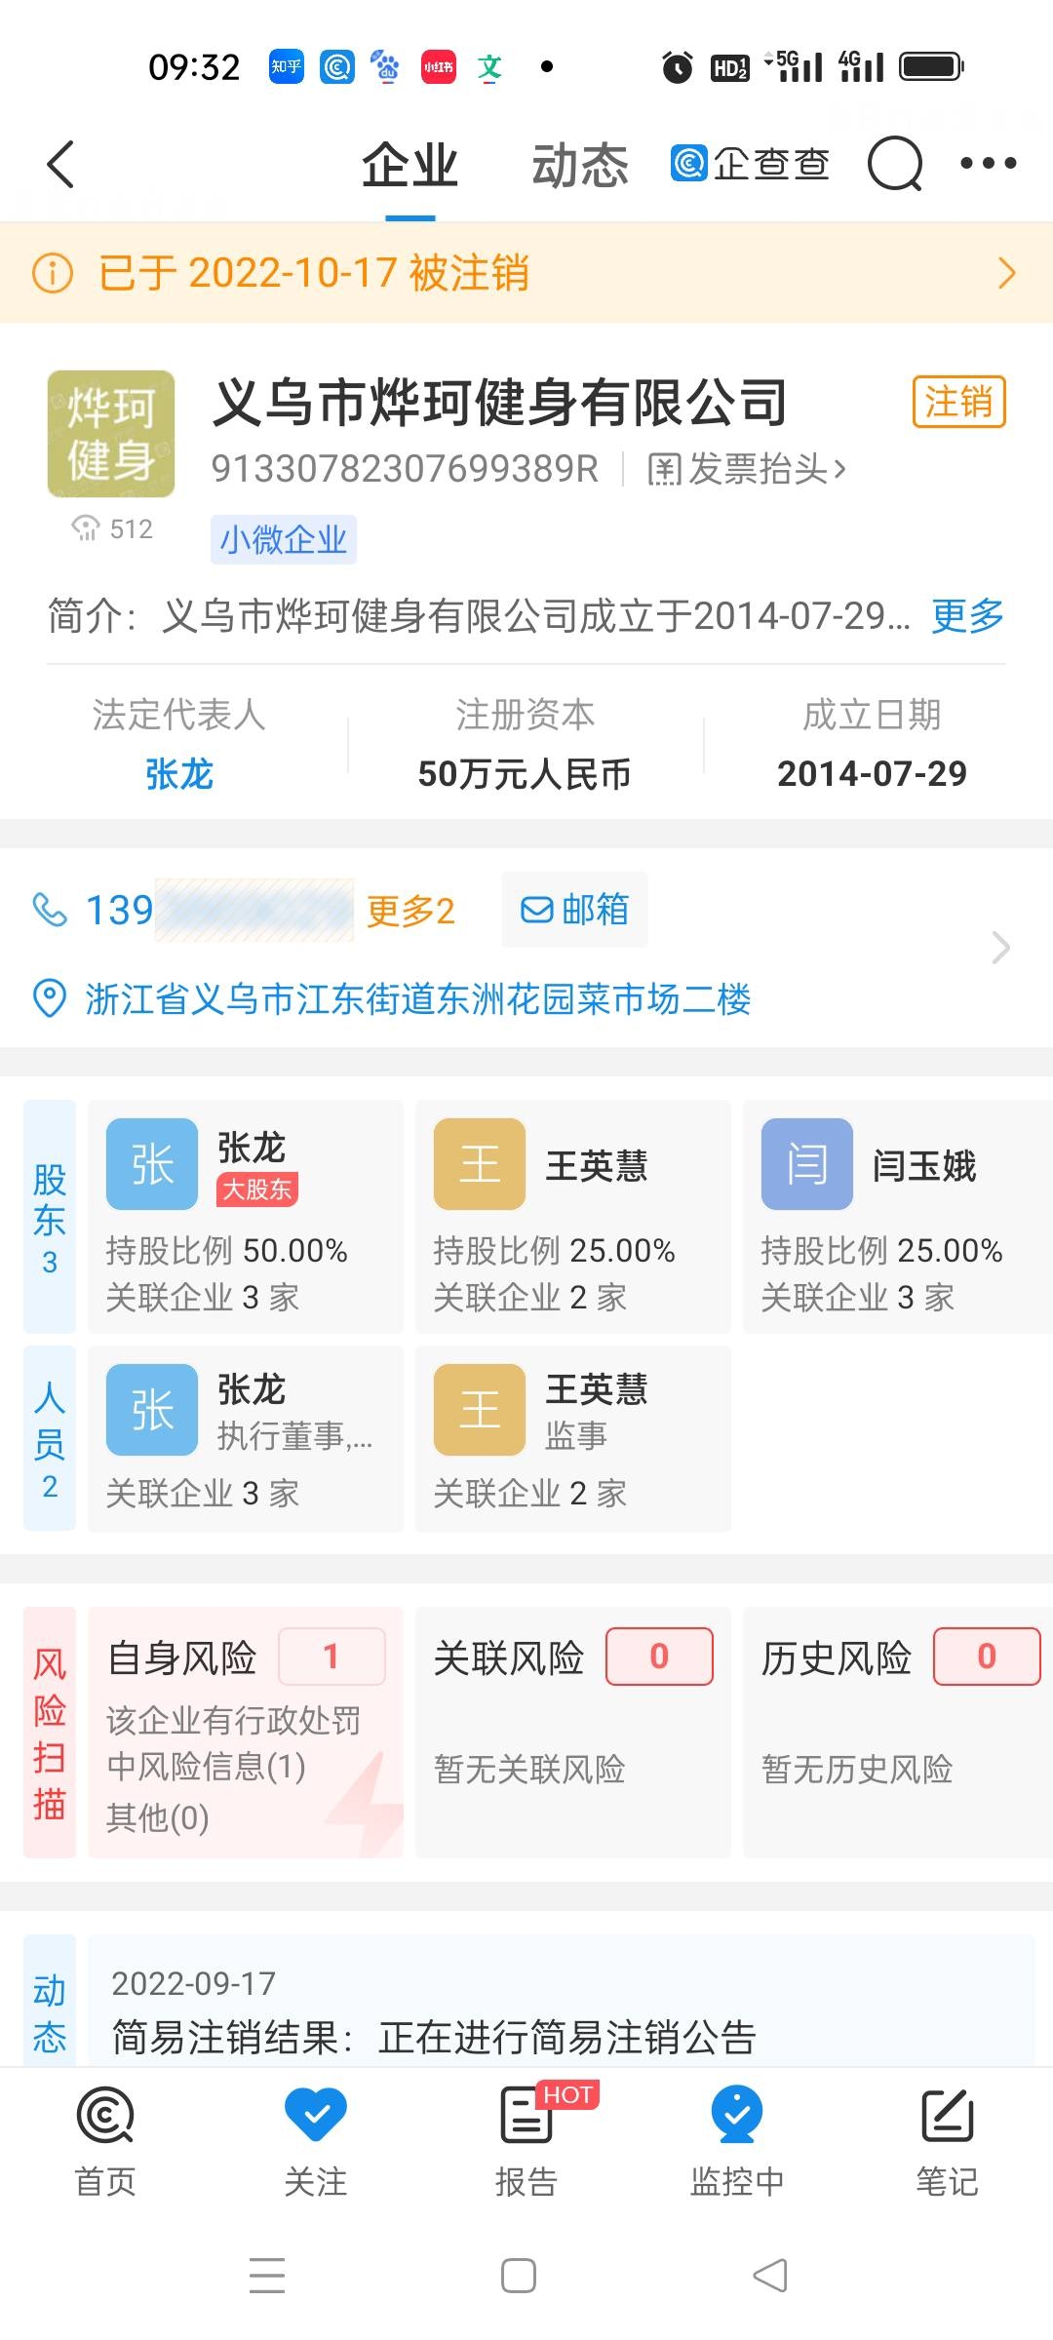The width and height of the screenshot is (1053, 2340).
Task: Tap the 邮箱 email button
Action: (x=575, y=910)
